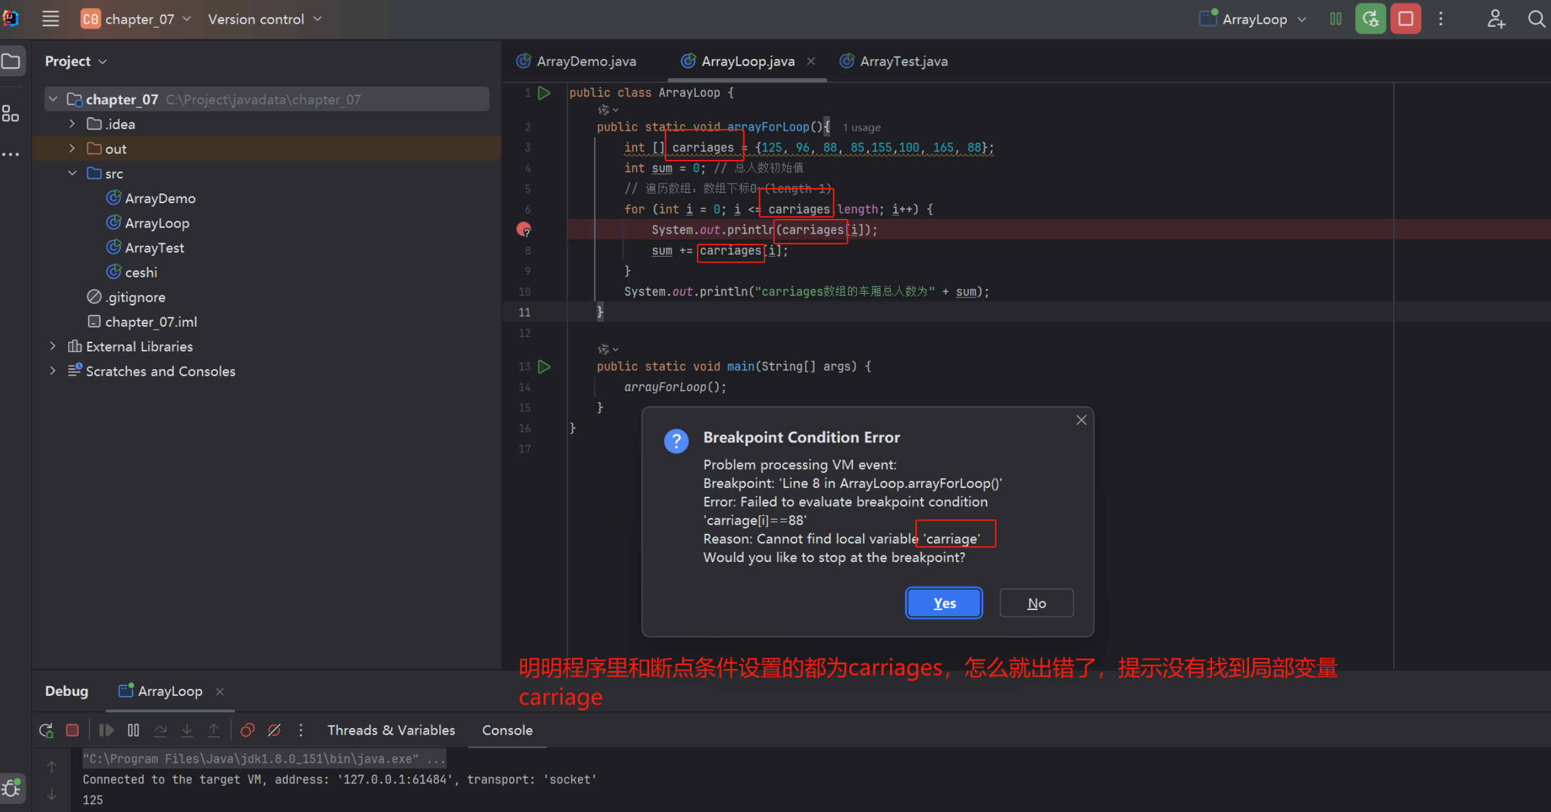1551x812 pixels.
Task: Run ArrayLoop class from line 1 gutter
Action: tap(545, 92)
